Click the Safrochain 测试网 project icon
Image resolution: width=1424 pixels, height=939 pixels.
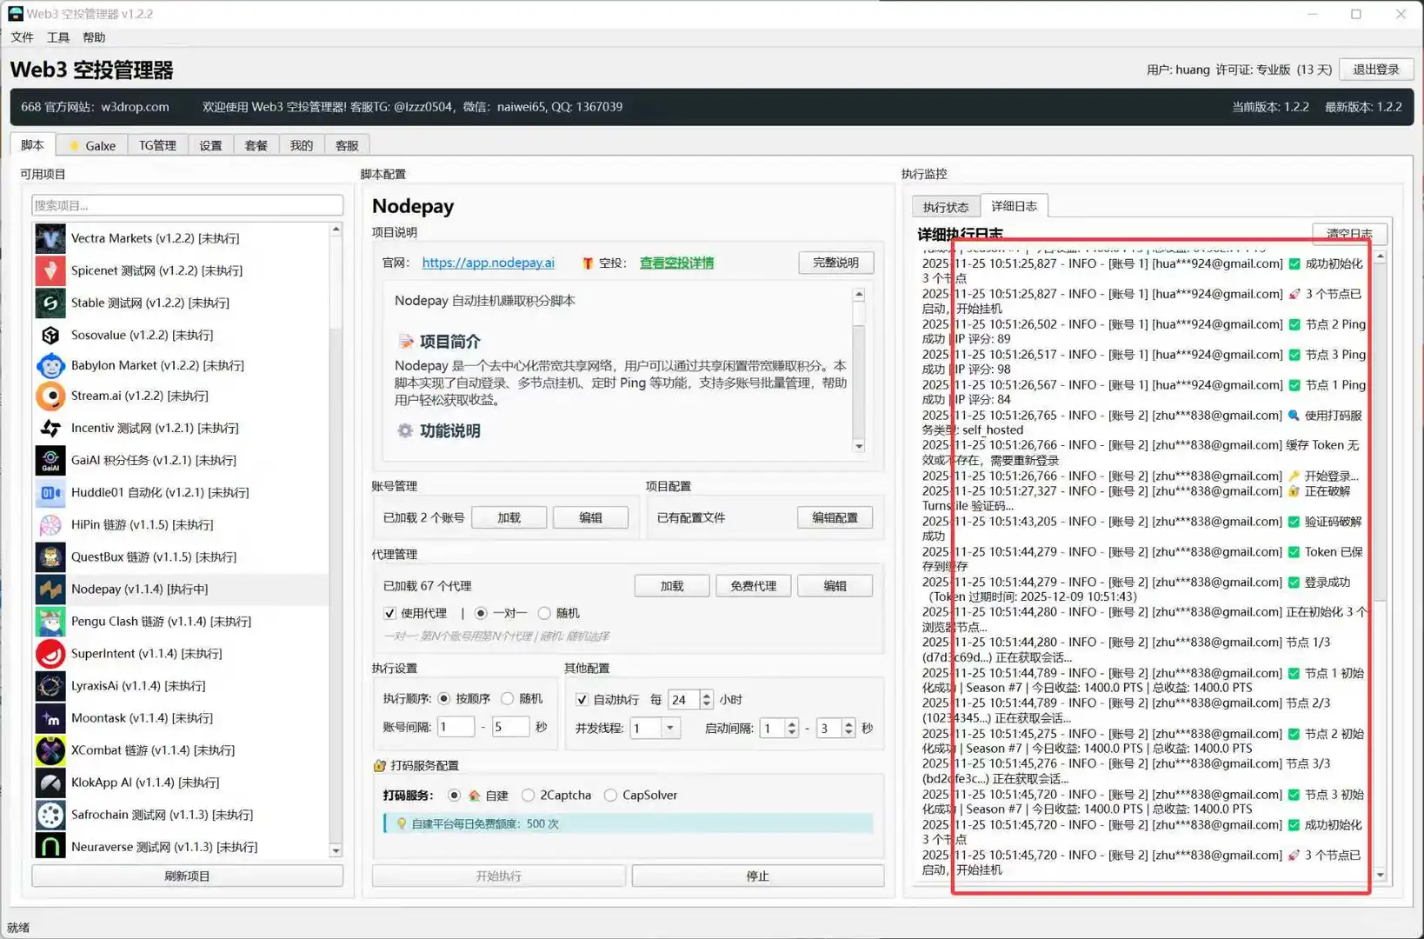coord(50,814)
